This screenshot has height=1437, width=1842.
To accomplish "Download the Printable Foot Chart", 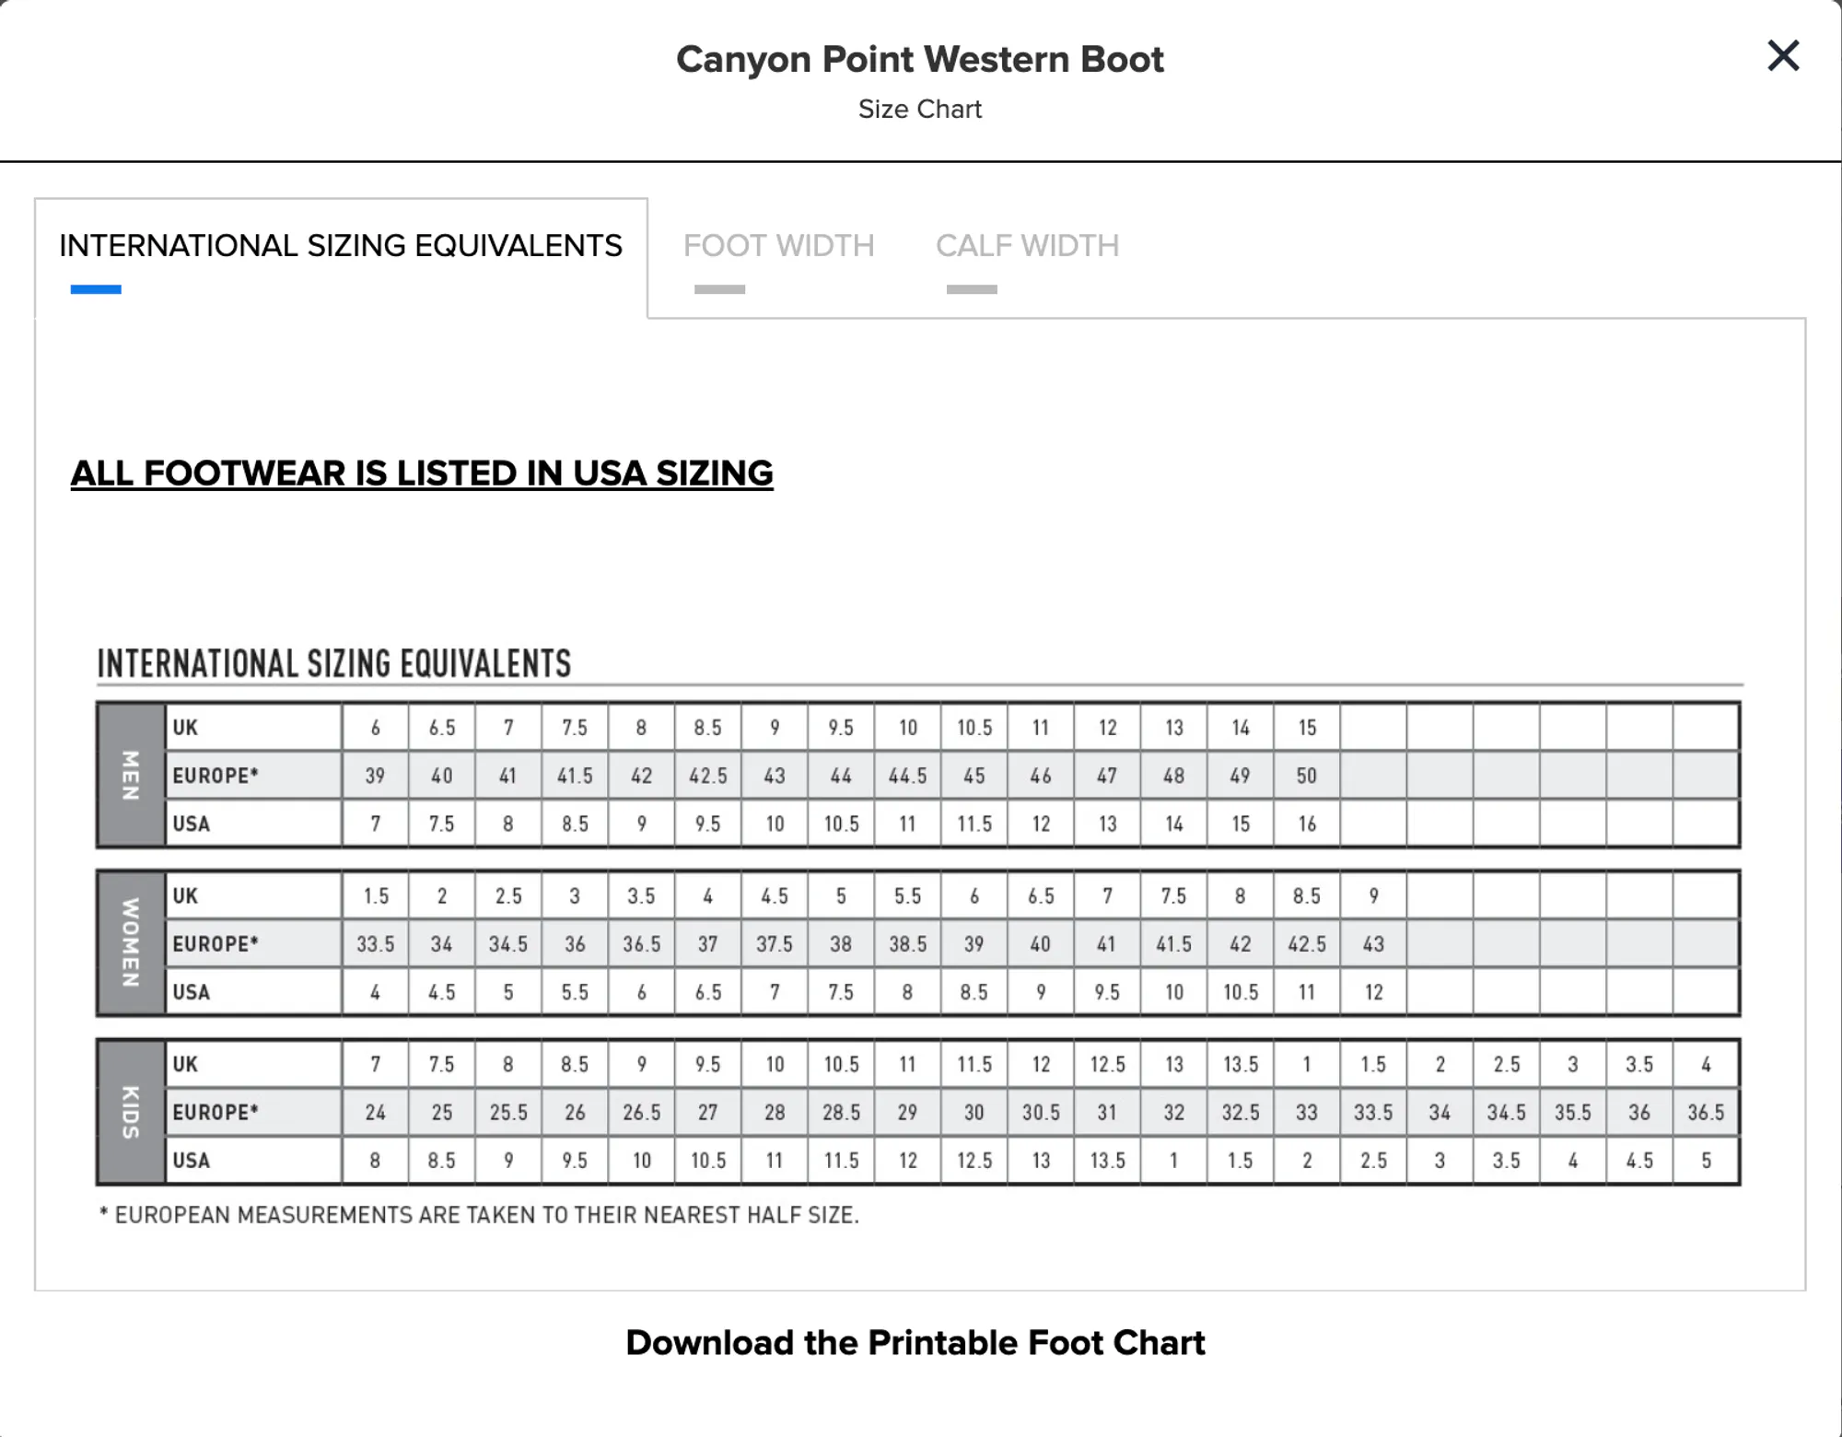I will [x=915, y=1343].
